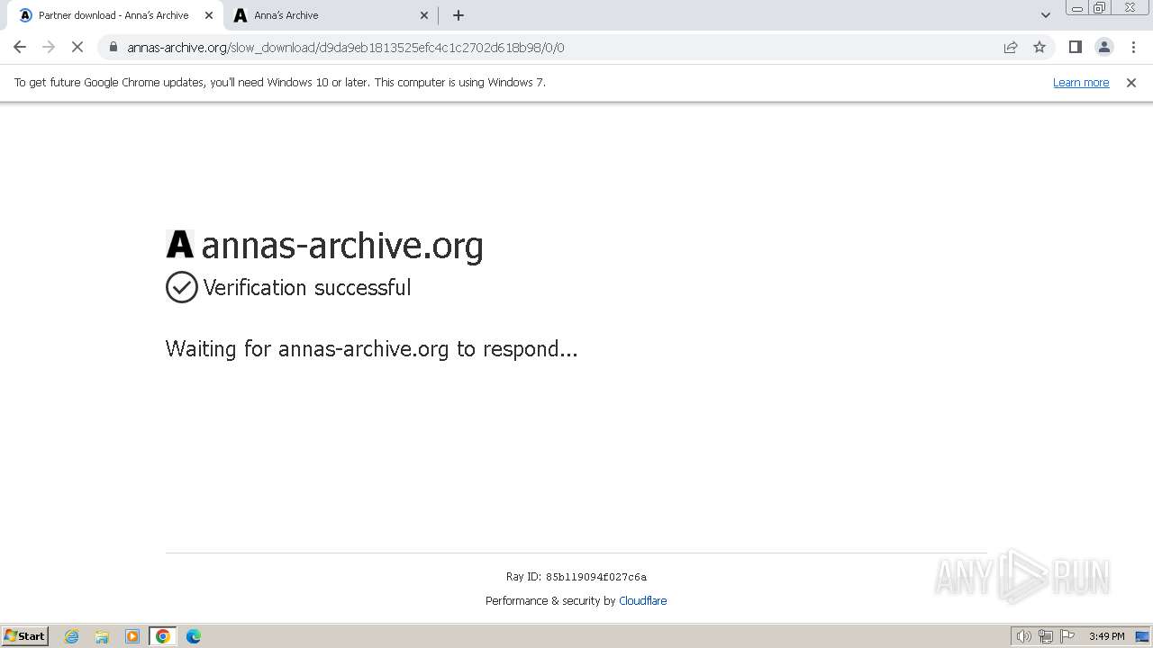1153x648 pixels.
Task: Launch Internet Explorer from the taskbar
Action: click(x=72, y=636)
